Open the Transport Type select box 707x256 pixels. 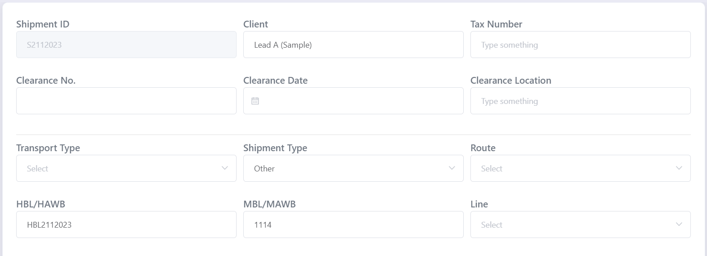(126, 168)
